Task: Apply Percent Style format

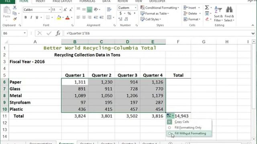Action: [x=129, y=13]
